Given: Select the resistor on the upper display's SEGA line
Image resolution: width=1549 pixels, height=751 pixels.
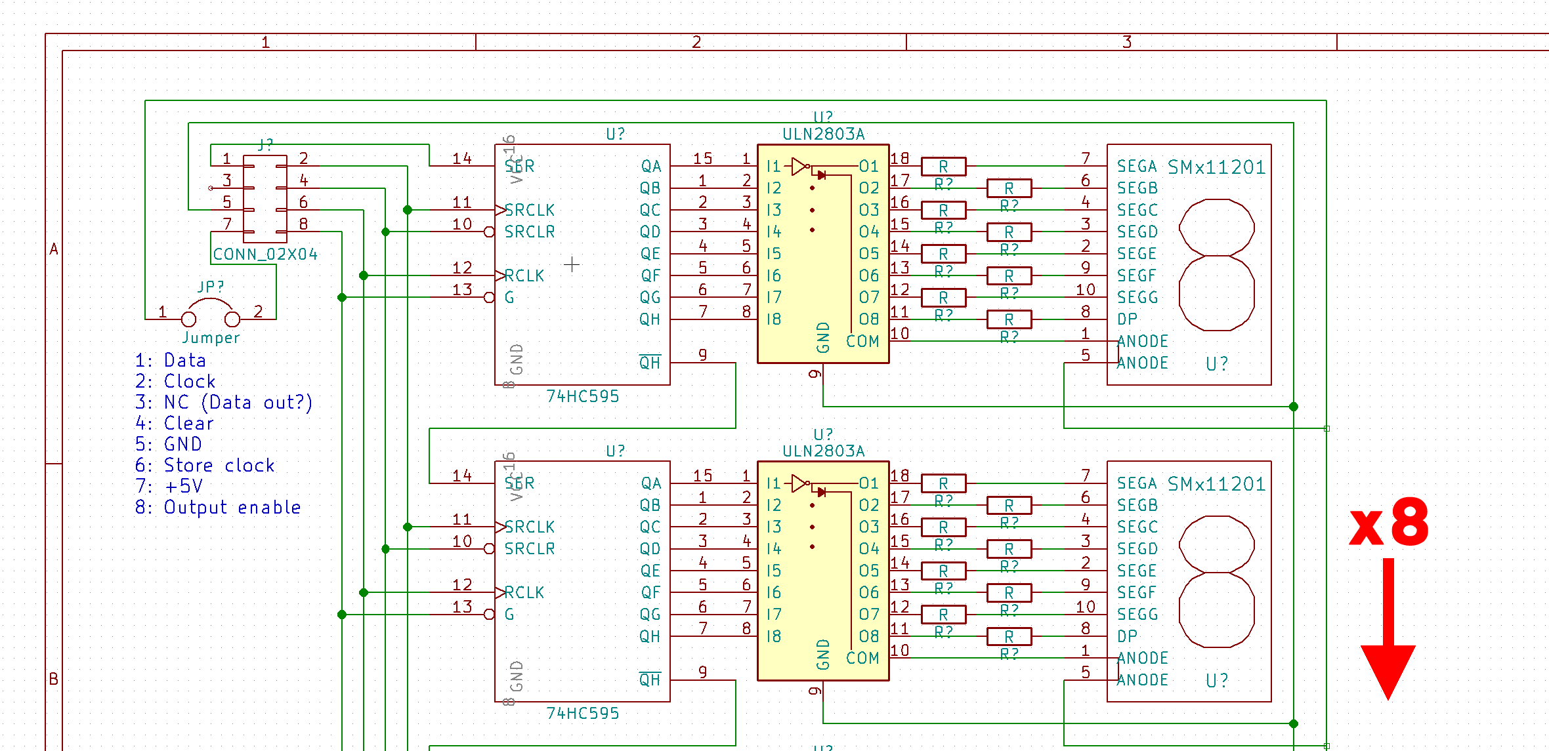Looking at the screenshot, I should [x=943, y=166].
